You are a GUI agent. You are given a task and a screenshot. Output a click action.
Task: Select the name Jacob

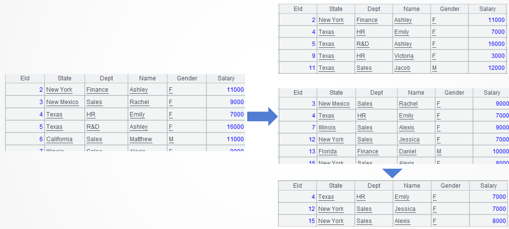[x=402, y=68]
